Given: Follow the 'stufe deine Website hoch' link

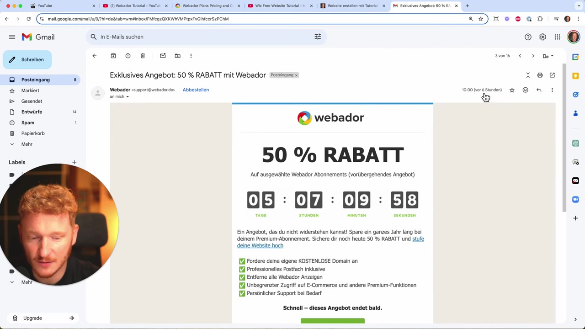Looking at the screenshot, I should (330, 242).
